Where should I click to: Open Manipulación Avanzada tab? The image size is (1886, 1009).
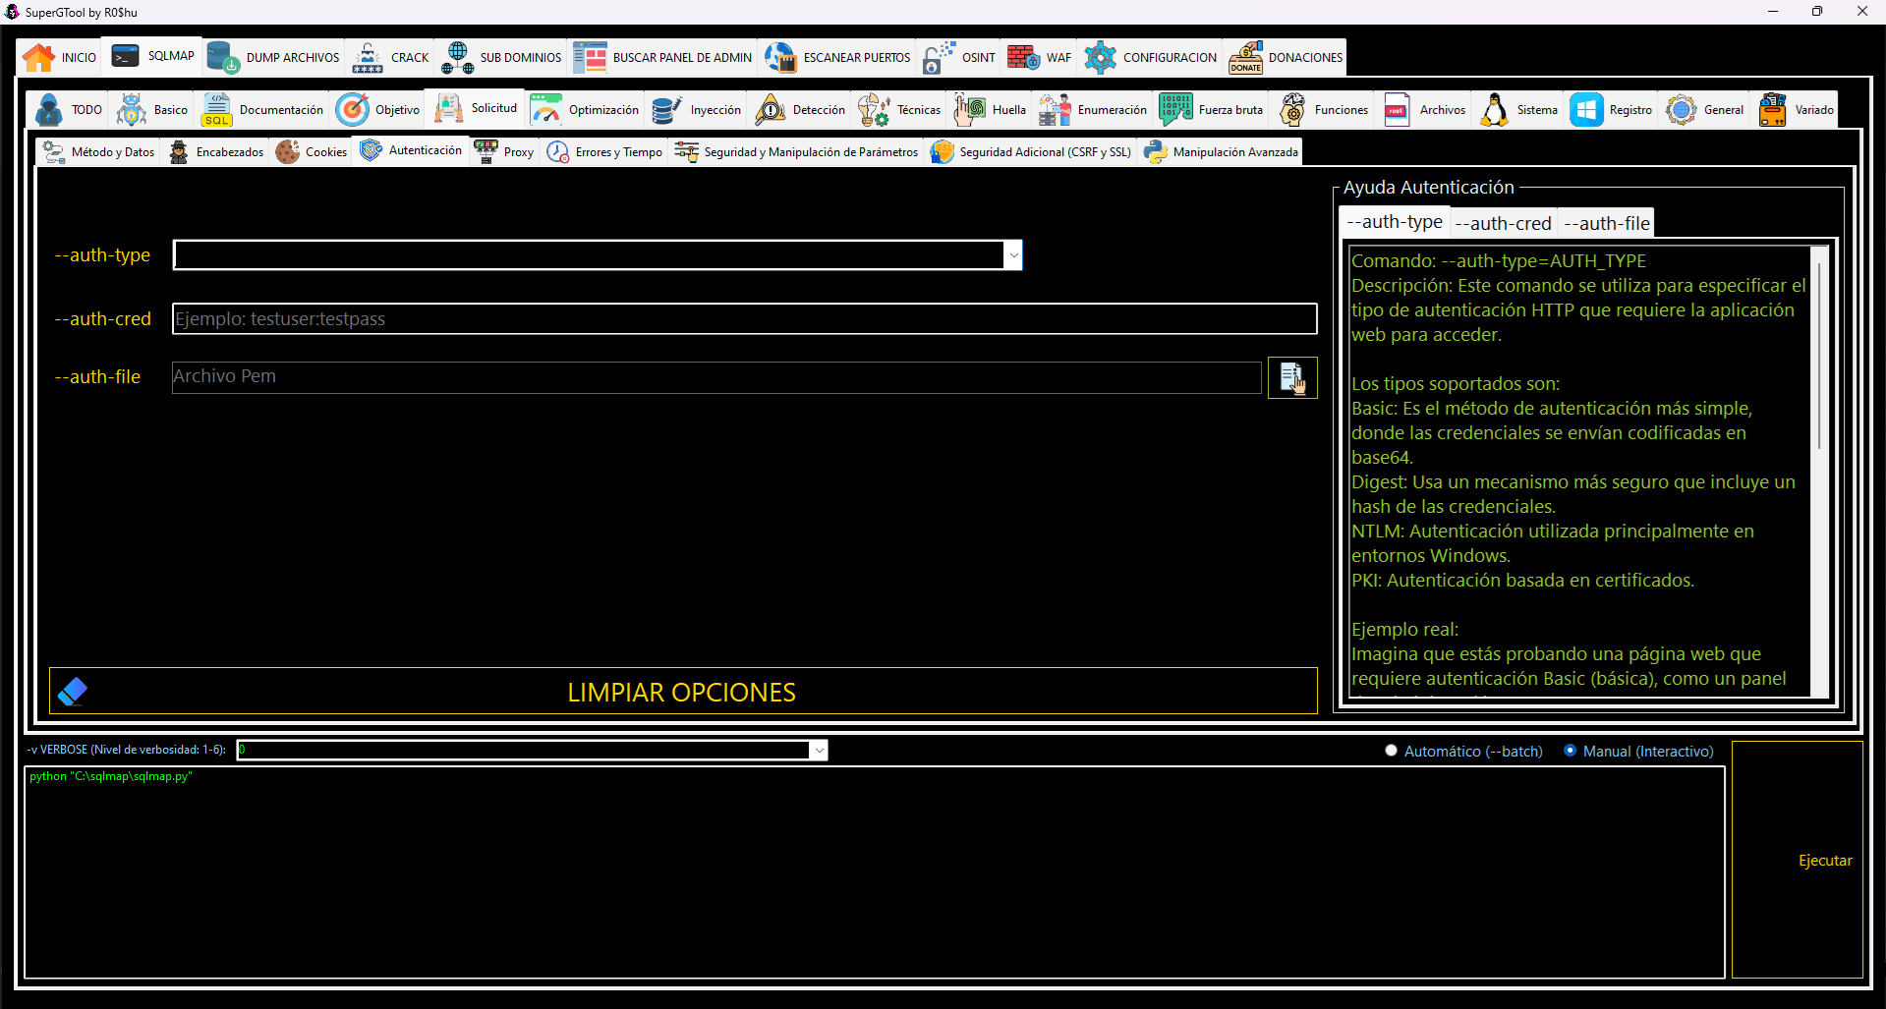click(1221, 152)
